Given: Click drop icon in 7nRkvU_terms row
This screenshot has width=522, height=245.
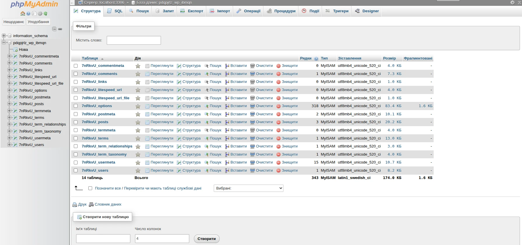Looking at the screenshot, I should tap(278, 138).
